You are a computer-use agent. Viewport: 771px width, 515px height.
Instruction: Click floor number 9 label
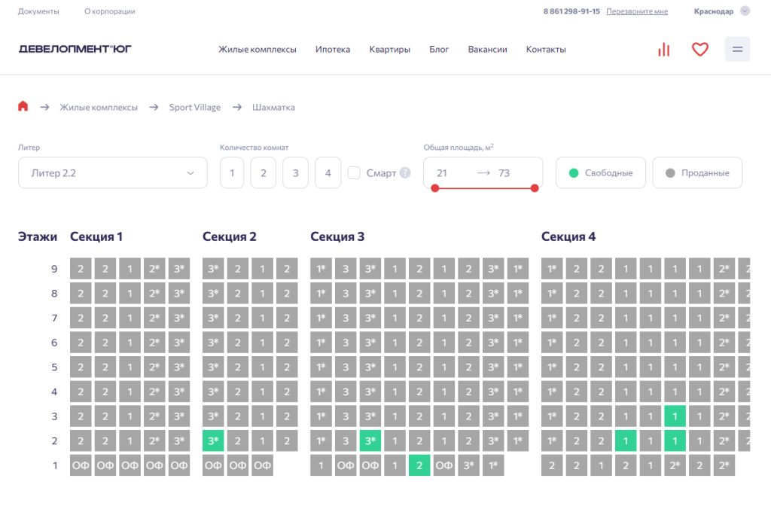[54, 269]
